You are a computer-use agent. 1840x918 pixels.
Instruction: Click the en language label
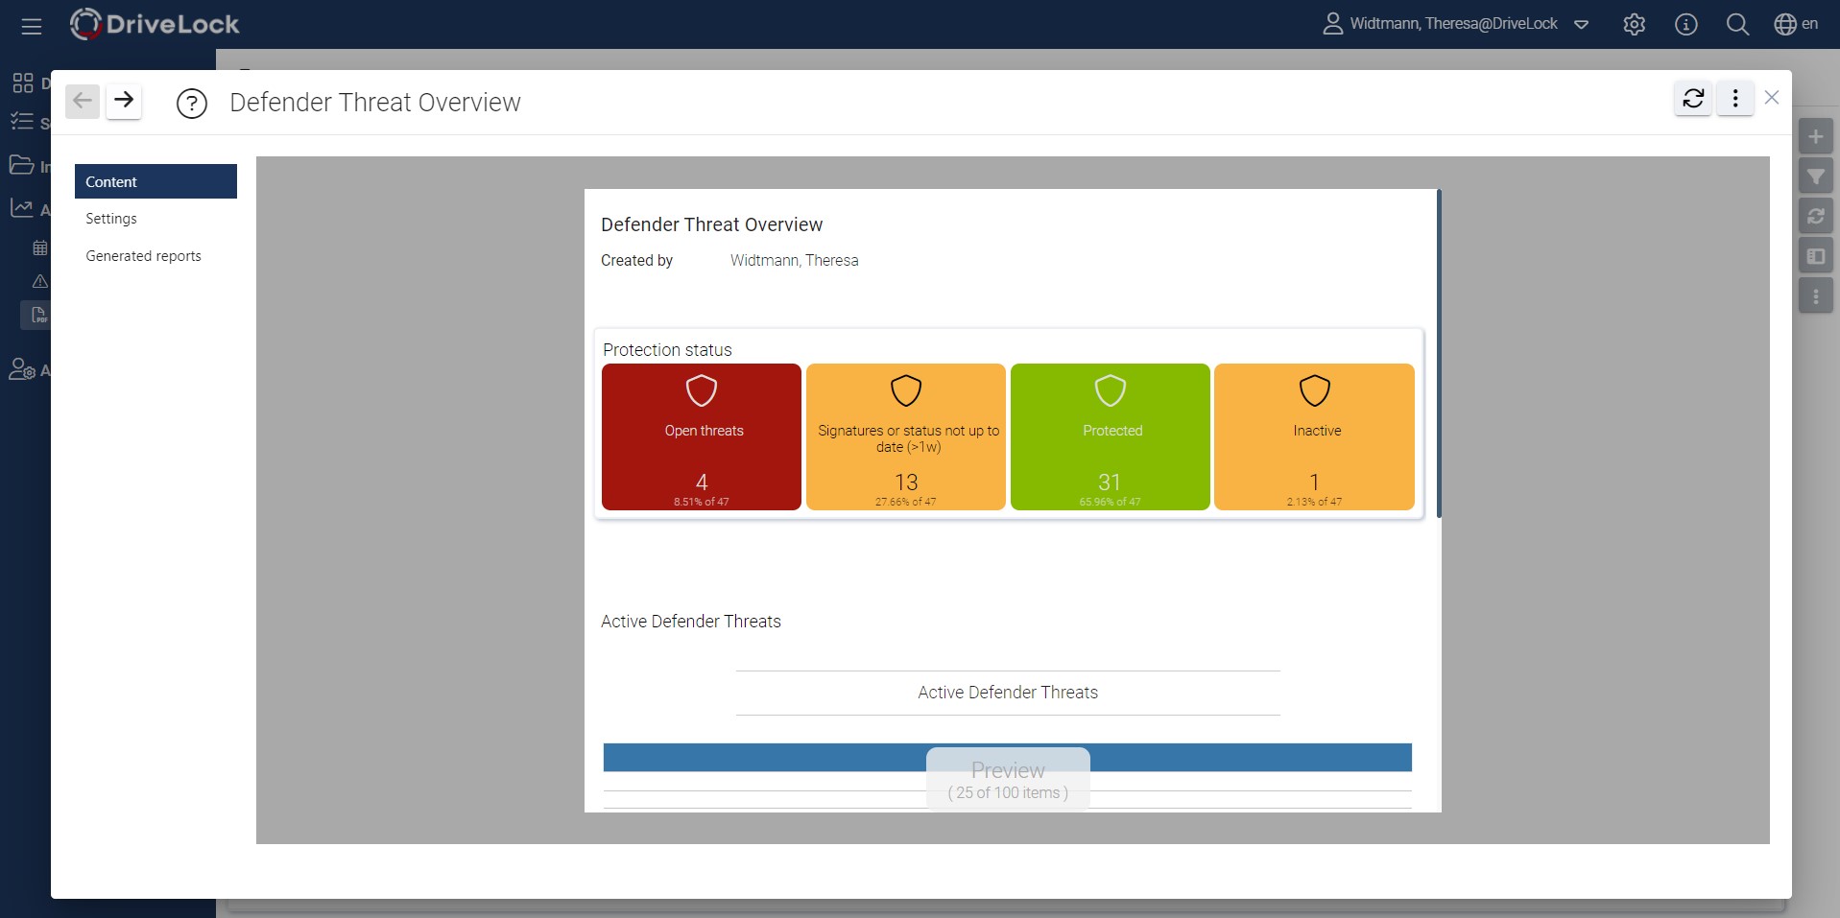(x=1809, y=24)
